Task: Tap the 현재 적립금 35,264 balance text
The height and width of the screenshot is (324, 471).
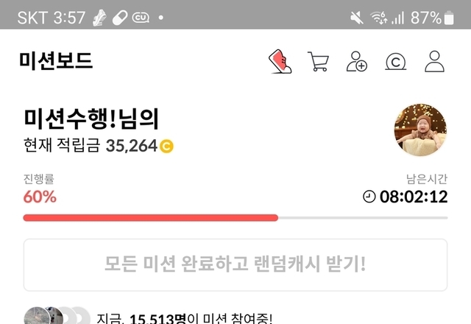Action: (x=91, y=146)
